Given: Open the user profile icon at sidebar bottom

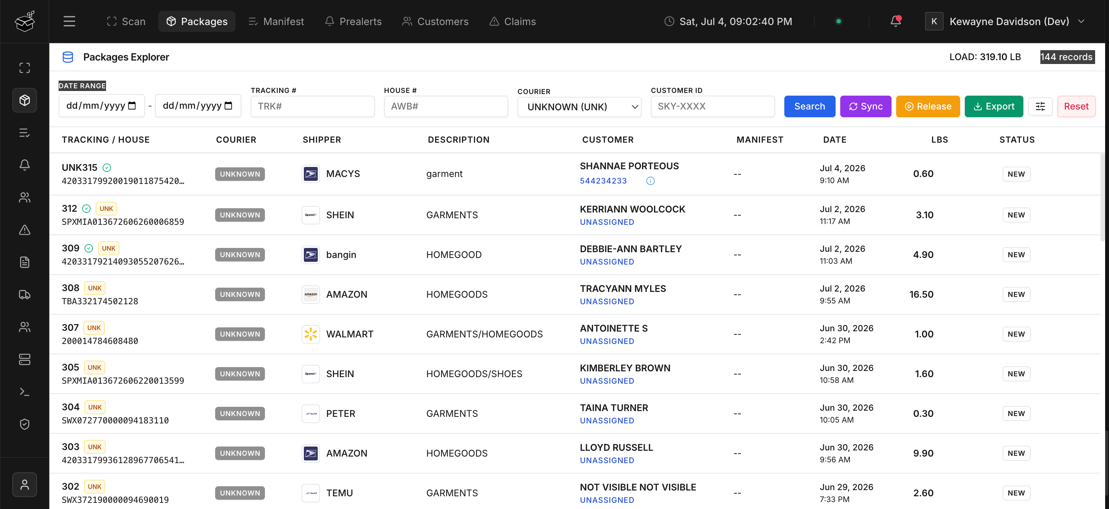Looking at the screenshot, I should 25,484.
